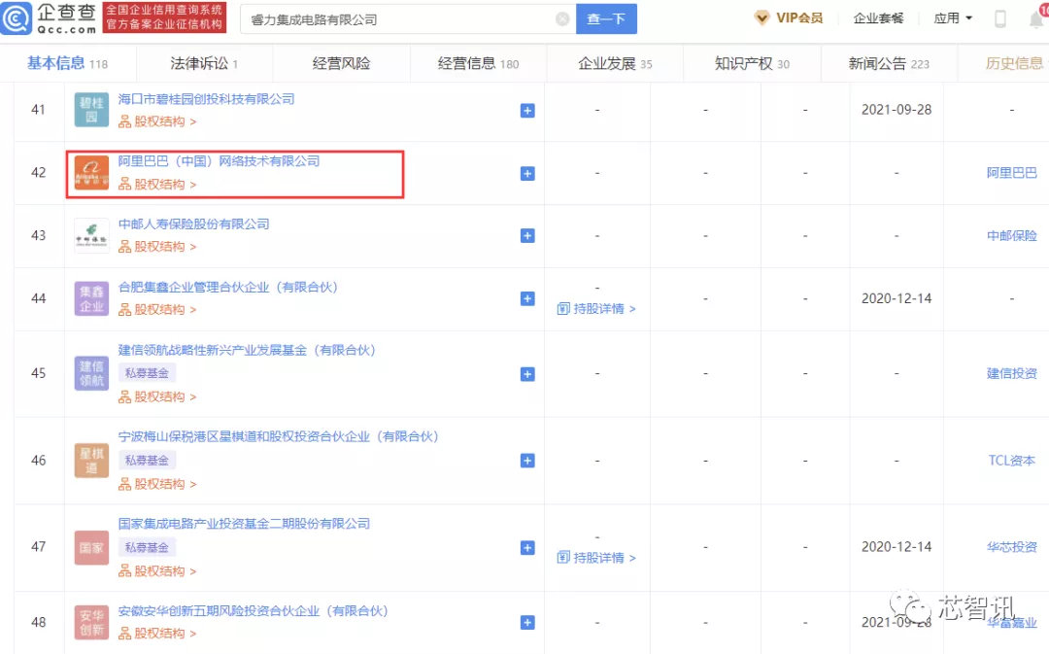Click the 企业套餐 link
This screenshot has height=654, width=1049.
tap(878, 18)
